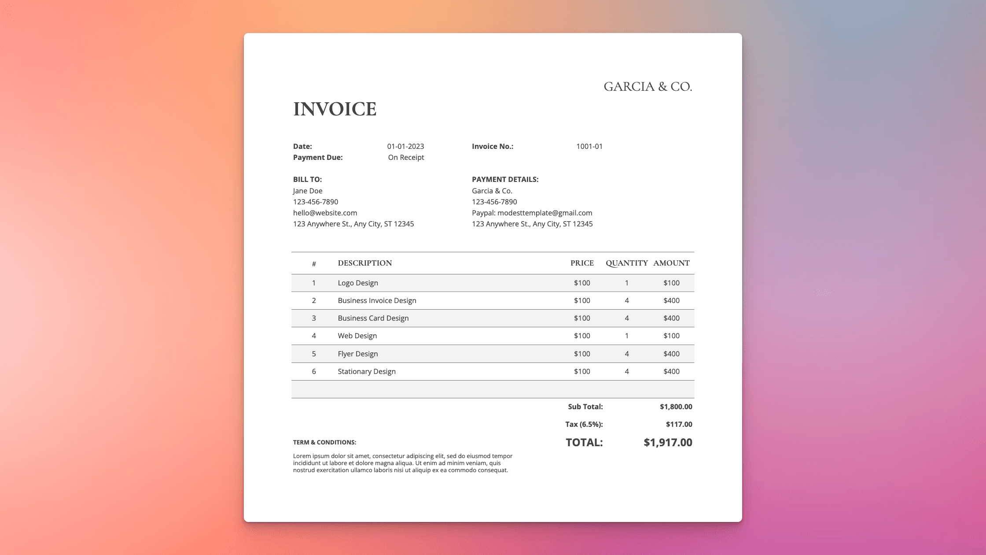Click the email hello@website.com
This screenshot has width=986, height=555.
(x=325, y=213)
